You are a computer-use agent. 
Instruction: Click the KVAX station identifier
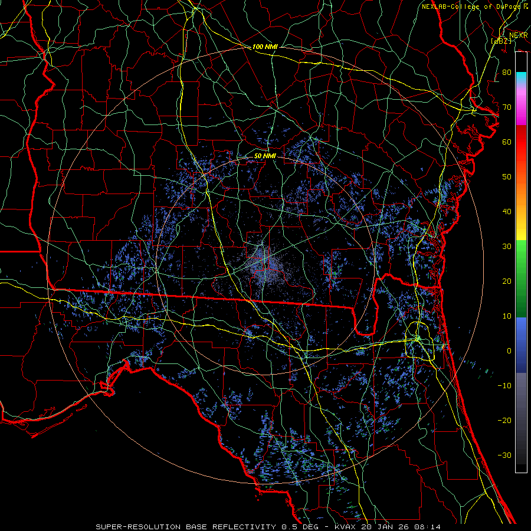[346, 527]
